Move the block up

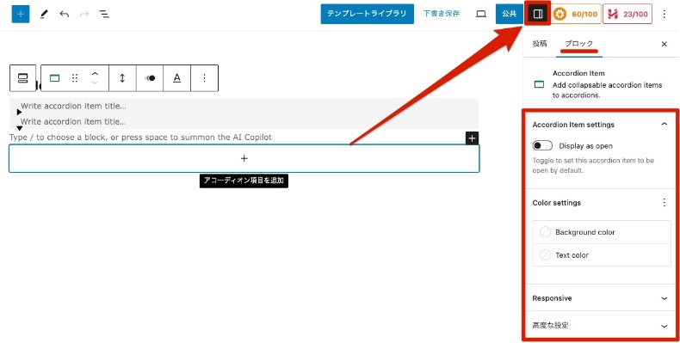coord(95,74)
